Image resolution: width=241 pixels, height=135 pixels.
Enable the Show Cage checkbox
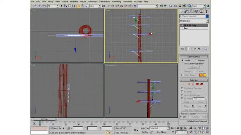(182, 75)
